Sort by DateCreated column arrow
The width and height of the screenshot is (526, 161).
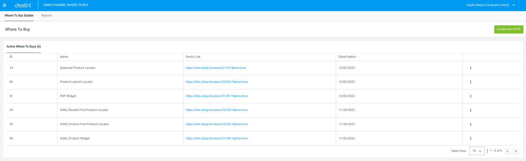tap(358, 57)
